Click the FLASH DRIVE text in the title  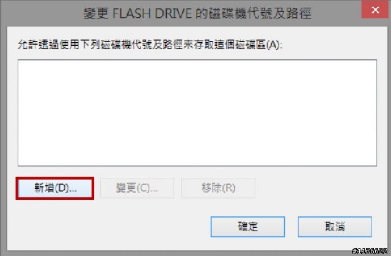pos(152,13)
